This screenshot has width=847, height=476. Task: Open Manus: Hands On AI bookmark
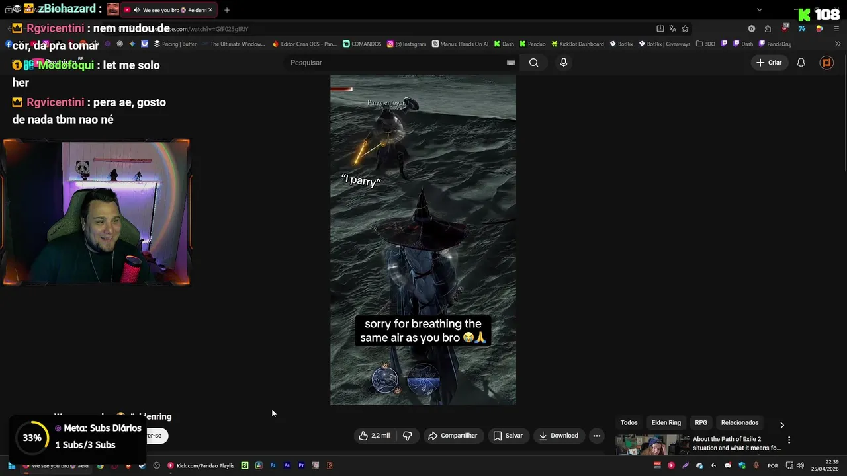pyautogui.click(x=460, y=44)
